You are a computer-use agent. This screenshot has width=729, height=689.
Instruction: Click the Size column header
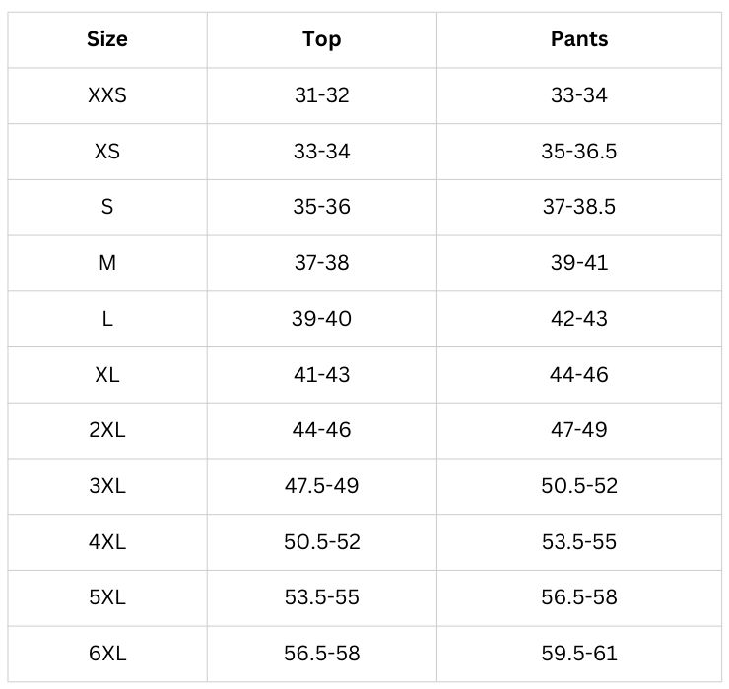(x=107, y=40)
